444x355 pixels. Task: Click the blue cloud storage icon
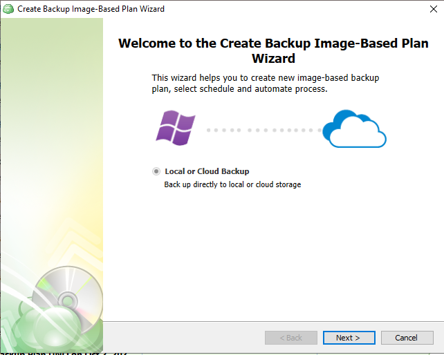(354, 130)
